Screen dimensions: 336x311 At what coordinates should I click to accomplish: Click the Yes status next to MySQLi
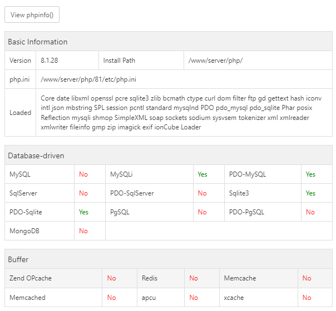tap(202, 174)
